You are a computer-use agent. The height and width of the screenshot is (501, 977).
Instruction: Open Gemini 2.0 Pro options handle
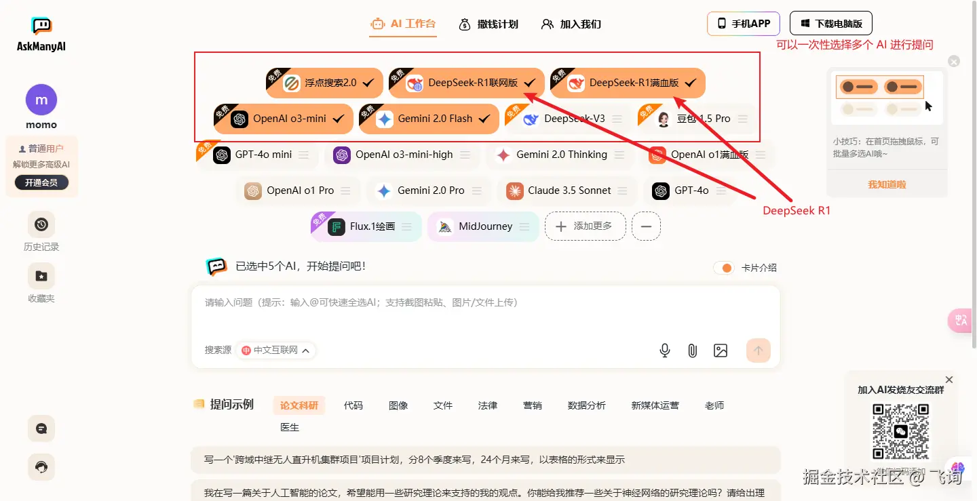[477, 191]
